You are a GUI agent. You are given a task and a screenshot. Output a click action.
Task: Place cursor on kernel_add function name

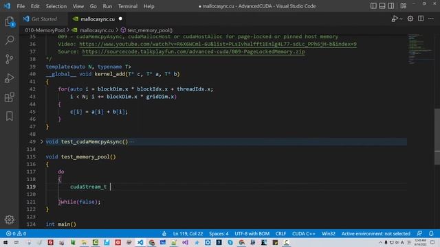[110, 74]
